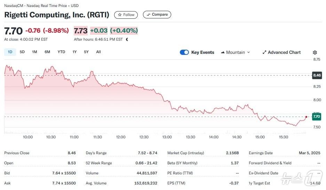The height and width of the screenshot is (190, 326).
Task: Select the 5D range tab
Action: click(x=22, y=52)
